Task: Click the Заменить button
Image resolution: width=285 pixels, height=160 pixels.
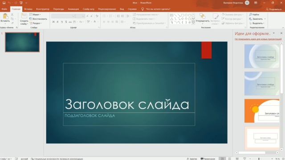Action: 257,19
